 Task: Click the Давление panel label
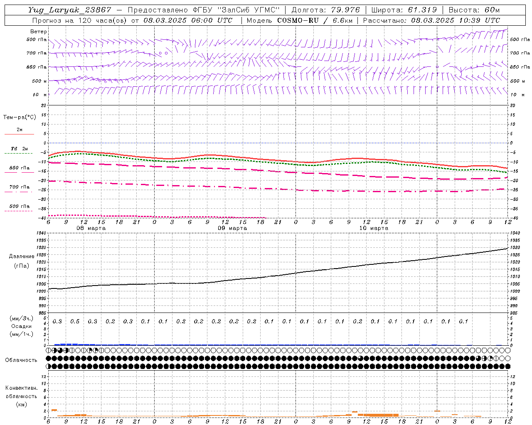tap(22, 256)
